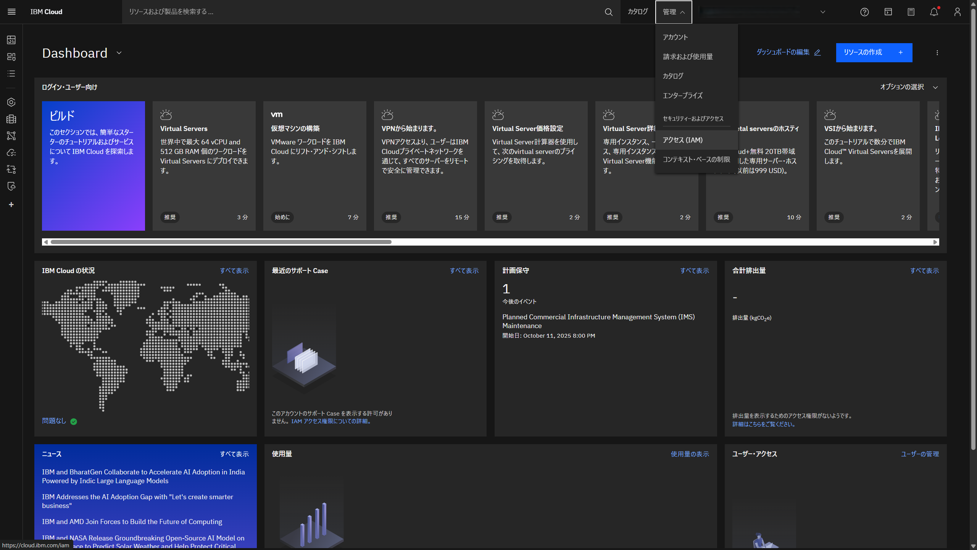The height and width of the screenshot is (550, 977).
Task: Open the cost estimator calculator icon
Action: 911,12
